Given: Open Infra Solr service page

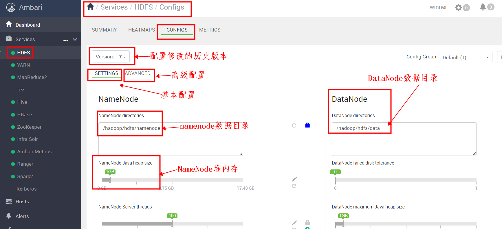Looking at the screenshot, I should (x=28, y=139).
